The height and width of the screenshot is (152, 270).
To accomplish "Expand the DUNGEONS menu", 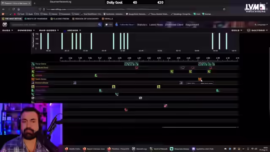I will [26, 30].
